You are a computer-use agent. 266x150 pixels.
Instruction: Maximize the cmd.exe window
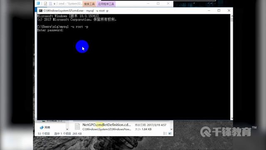[219, 10]
